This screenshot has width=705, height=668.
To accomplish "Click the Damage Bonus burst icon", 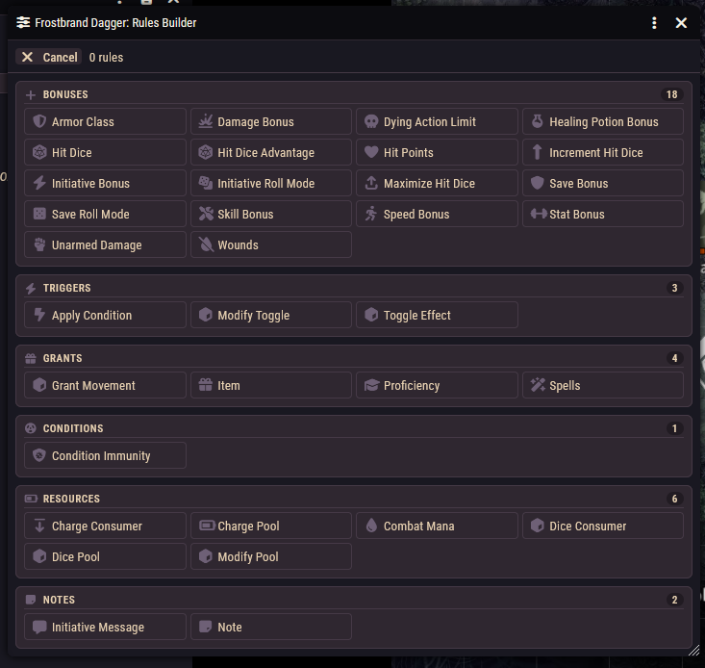I will (206, 121).
